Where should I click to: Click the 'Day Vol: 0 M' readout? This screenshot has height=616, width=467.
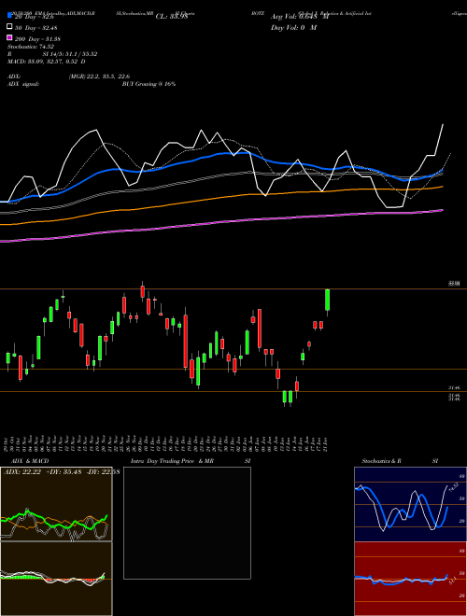point(293,27)
